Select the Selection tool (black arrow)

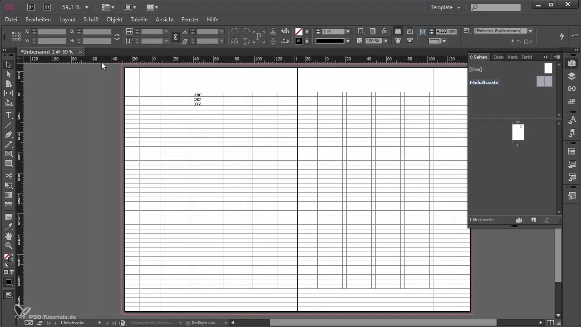click(x=9, y=64)
